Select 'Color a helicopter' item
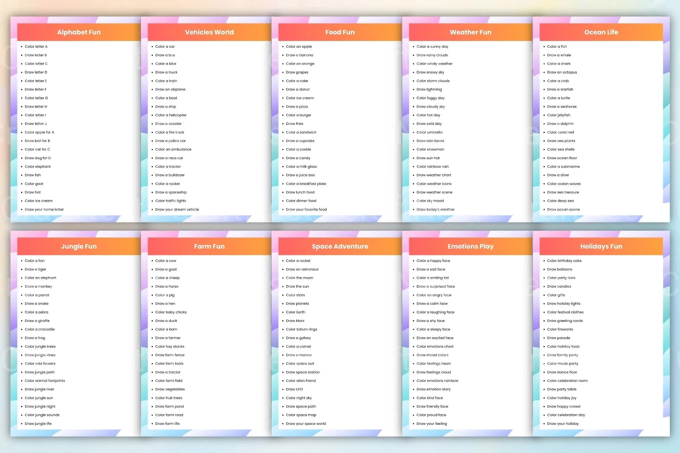680x453 pixels. click(x=171, y=115)
